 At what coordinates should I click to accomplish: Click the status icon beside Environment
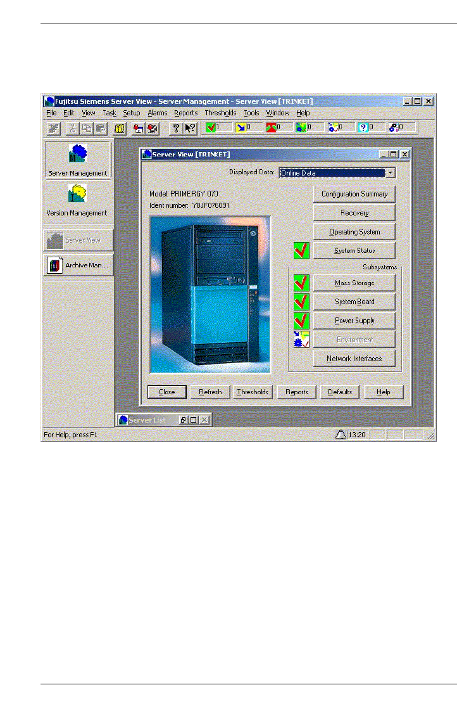click(301, 340)
